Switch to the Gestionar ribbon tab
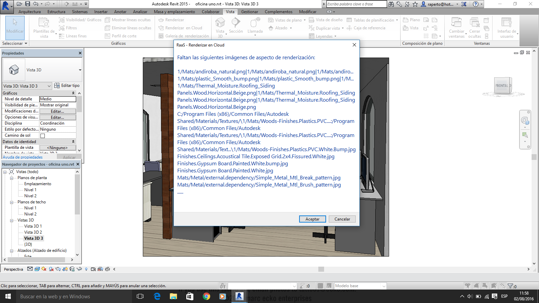 pos(249,11)
